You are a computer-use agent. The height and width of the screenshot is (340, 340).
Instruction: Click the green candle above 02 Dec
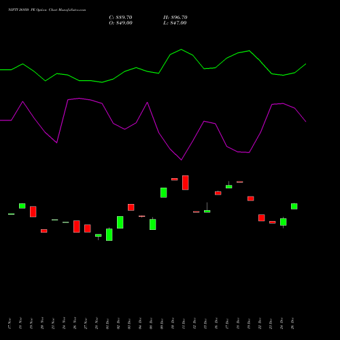pos(120,222)
